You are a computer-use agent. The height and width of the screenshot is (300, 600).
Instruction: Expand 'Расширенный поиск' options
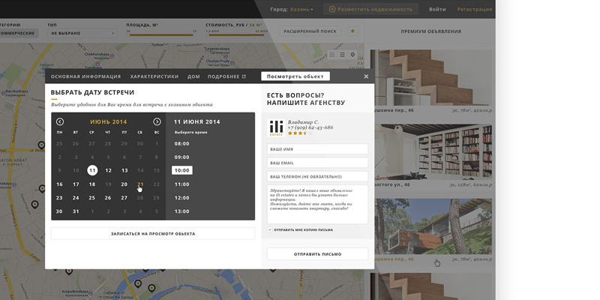pyautogui.click(x=310, y=31)
